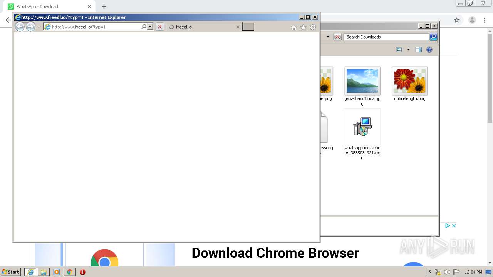Select the freedl.io tab in Internet Explorer

tap(204, 27)
